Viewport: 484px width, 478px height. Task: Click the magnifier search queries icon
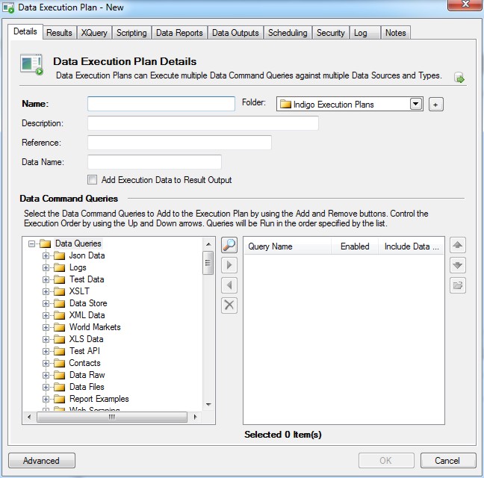click(x=229, y=245)
